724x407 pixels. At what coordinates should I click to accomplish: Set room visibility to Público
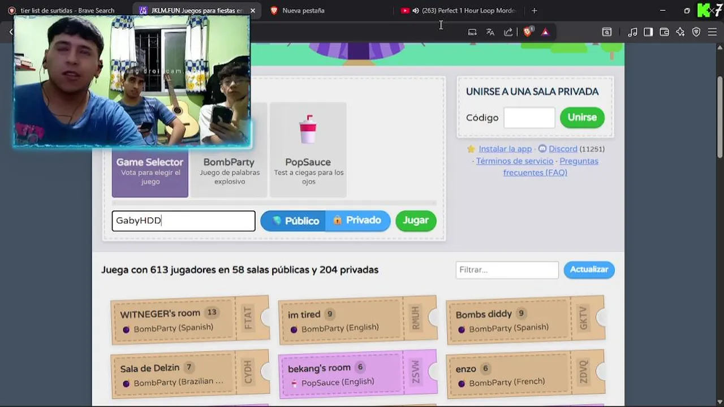[x=293, y=220]
